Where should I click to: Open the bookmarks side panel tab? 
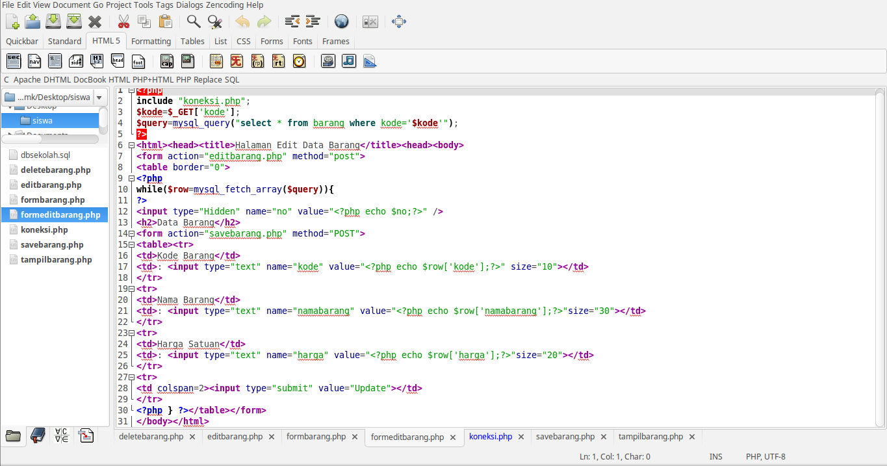point(38,436)
